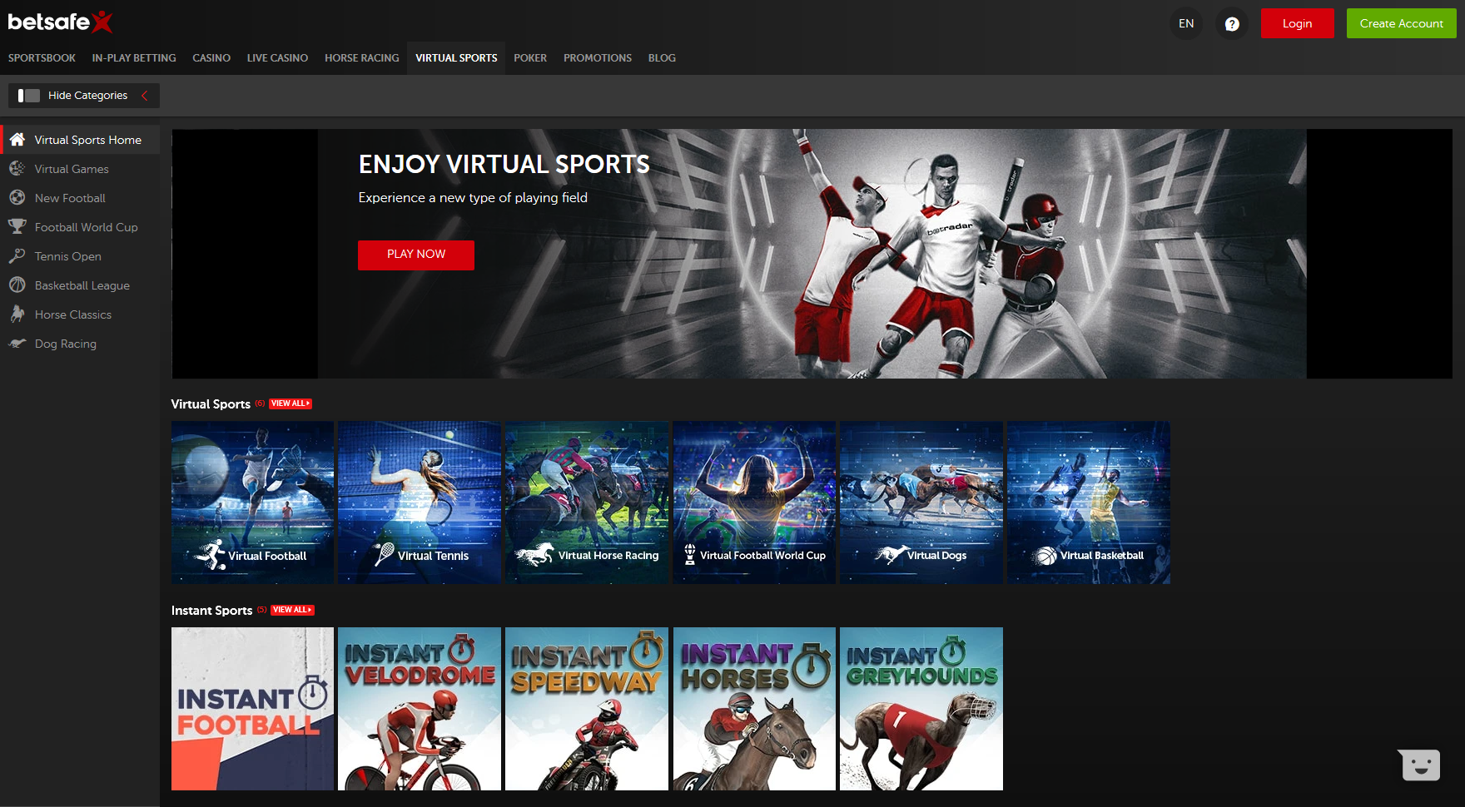The width and height of the screenshot is (1465, 807).
Task: Click the Basketball League ball icon
Action: click(17, 285)
